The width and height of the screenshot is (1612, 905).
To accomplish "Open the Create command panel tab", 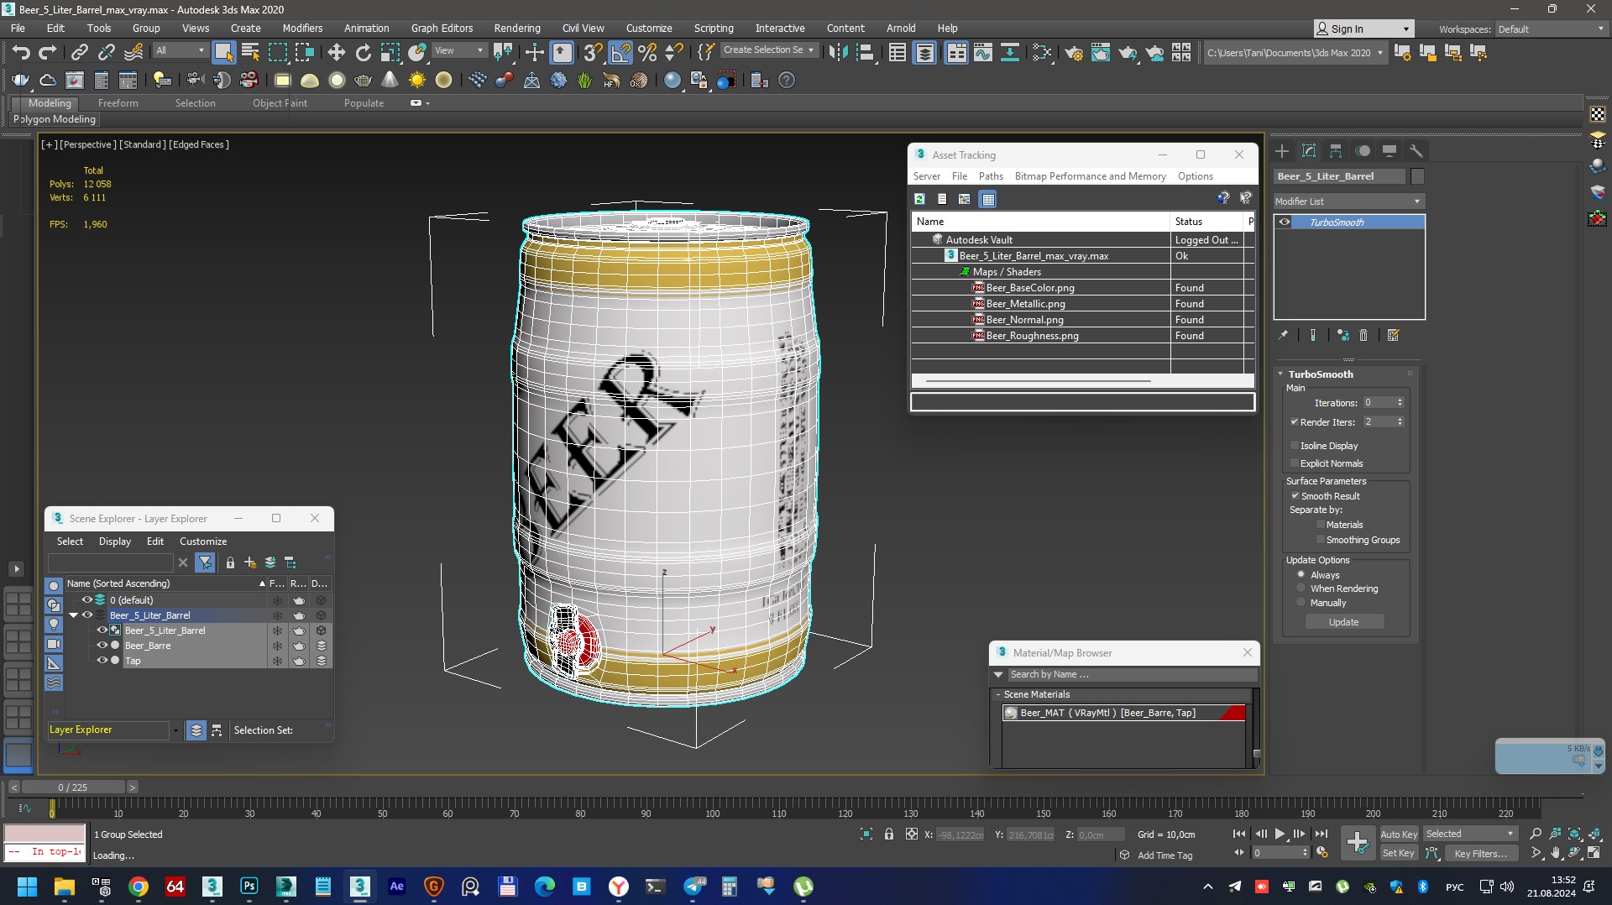I will pos(1282,151).
